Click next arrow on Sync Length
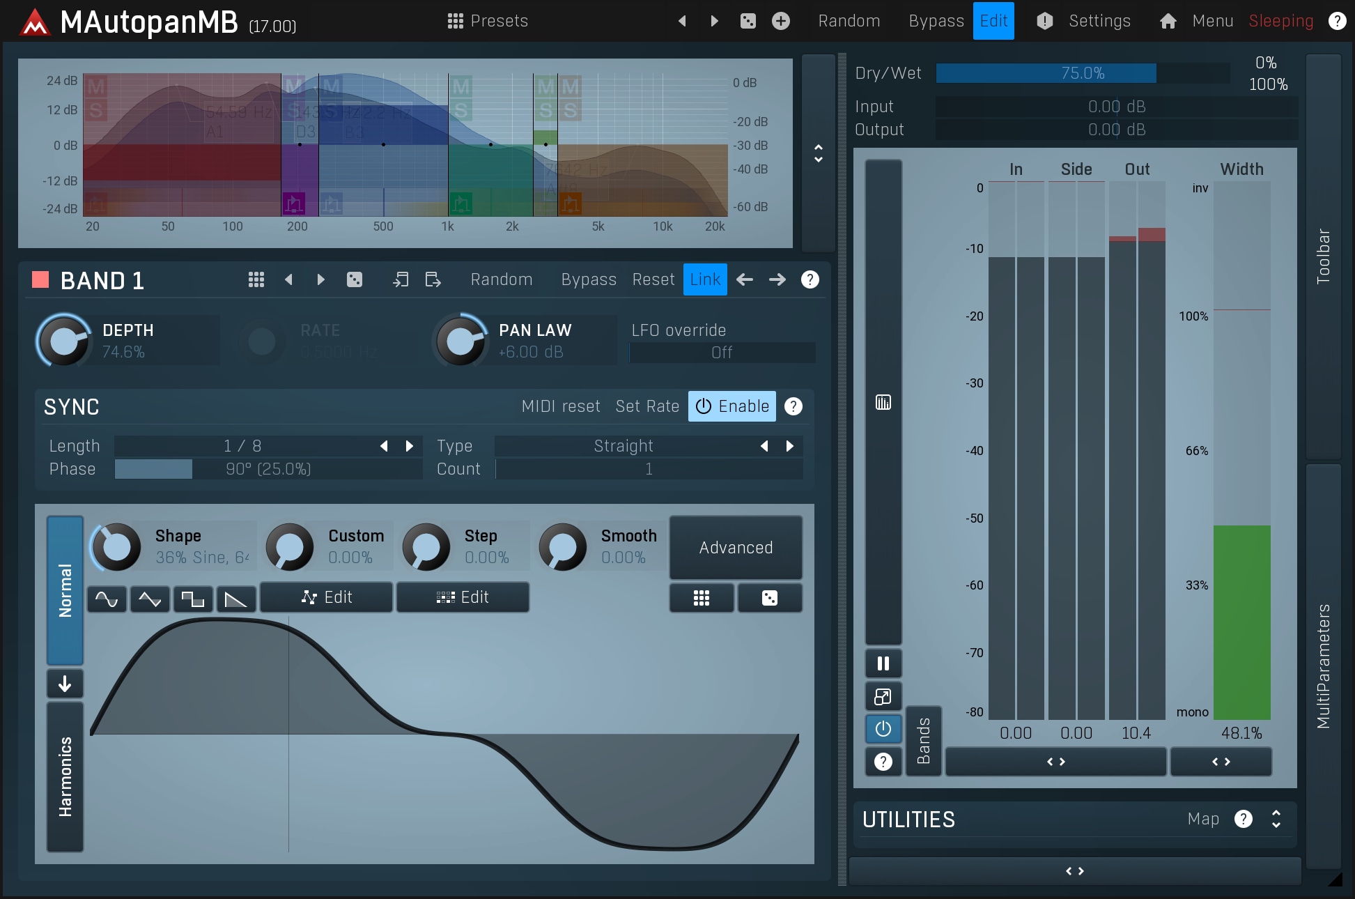Screen dimensions: 1355x899 click(x=410, y=446)
